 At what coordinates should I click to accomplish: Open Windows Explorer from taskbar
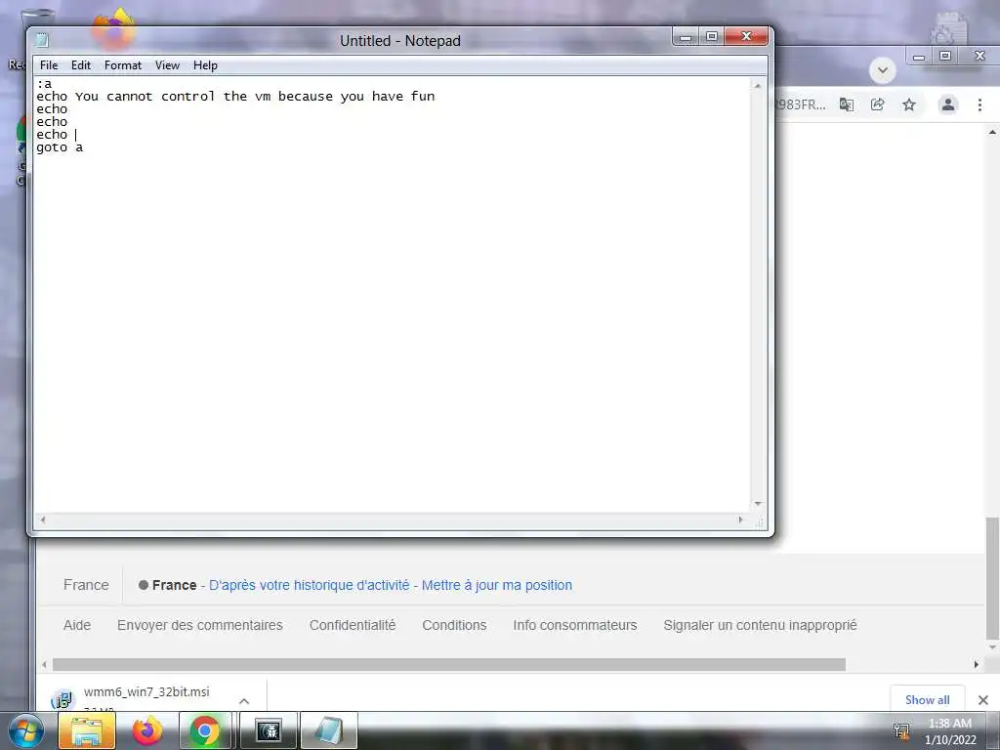[x=87, y=730]
